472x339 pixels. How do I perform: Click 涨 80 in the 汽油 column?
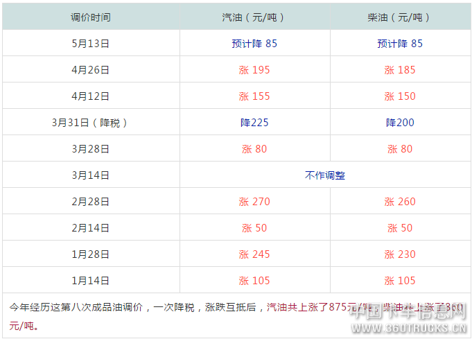click(x=254, y=149)
